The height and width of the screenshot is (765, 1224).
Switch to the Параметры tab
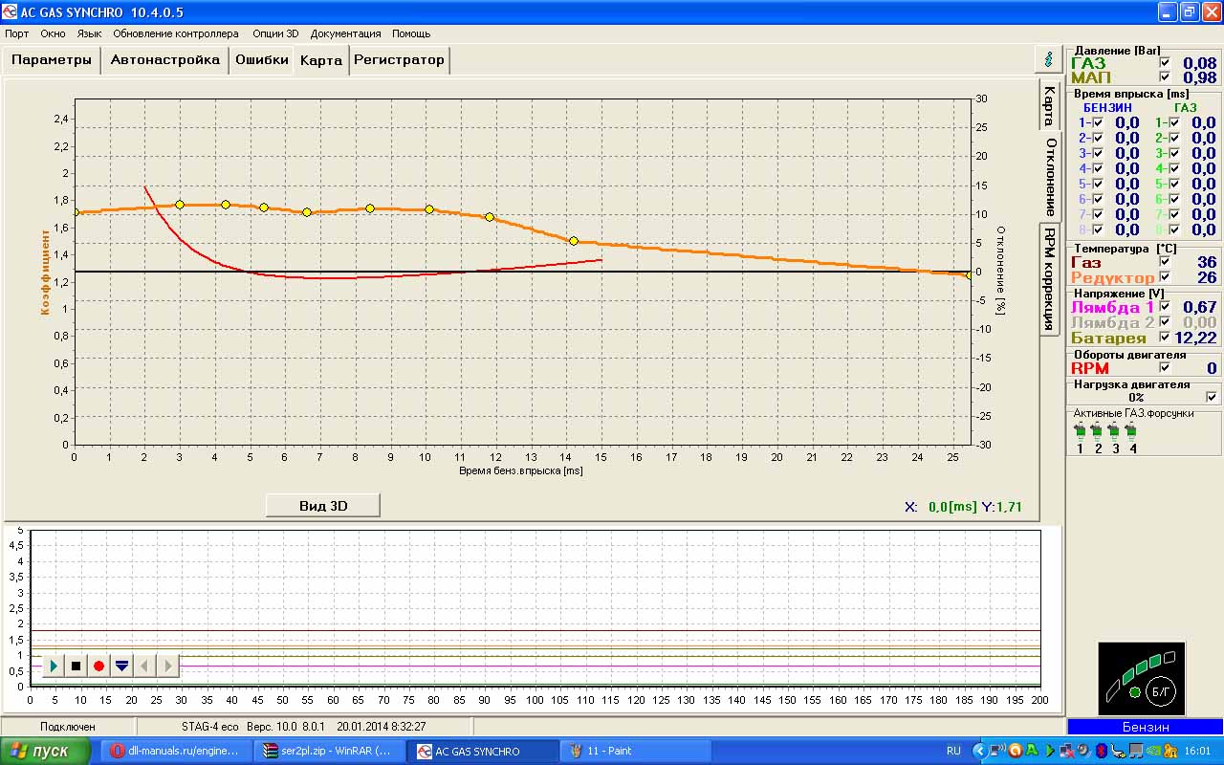coord(52,59)
